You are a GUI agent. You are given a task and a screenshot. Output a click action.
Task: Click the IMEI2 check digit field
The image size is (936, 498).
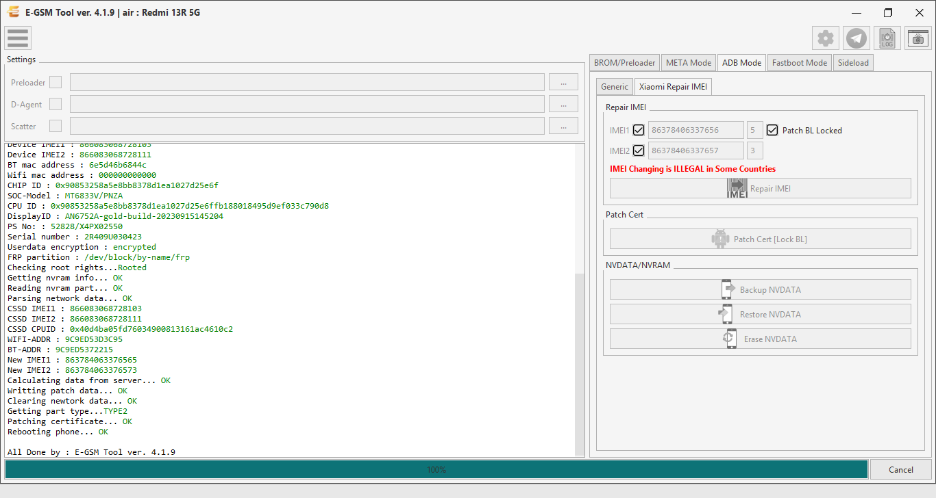[x=754, y=150]
